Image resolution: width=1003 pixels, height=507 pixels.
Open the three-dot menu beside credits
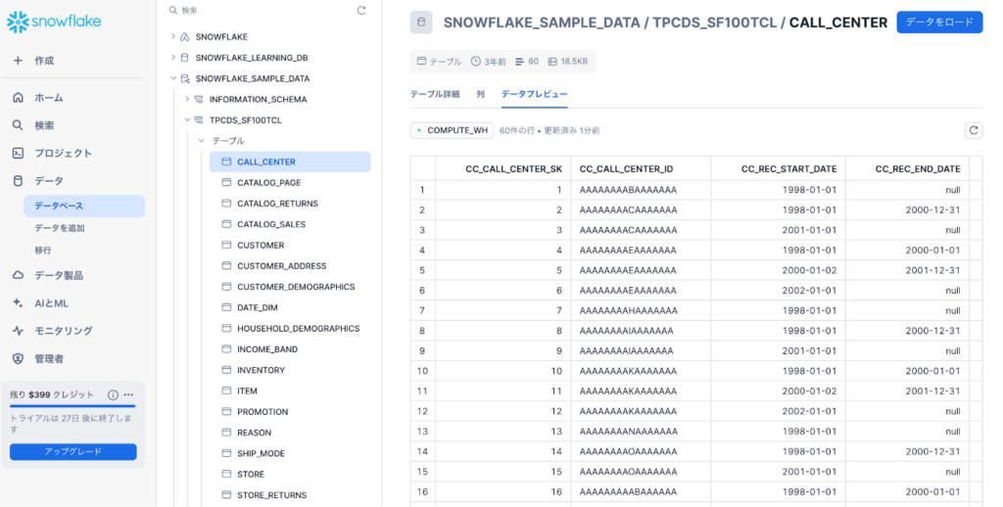pyautogui.click(x=128, y=394)
